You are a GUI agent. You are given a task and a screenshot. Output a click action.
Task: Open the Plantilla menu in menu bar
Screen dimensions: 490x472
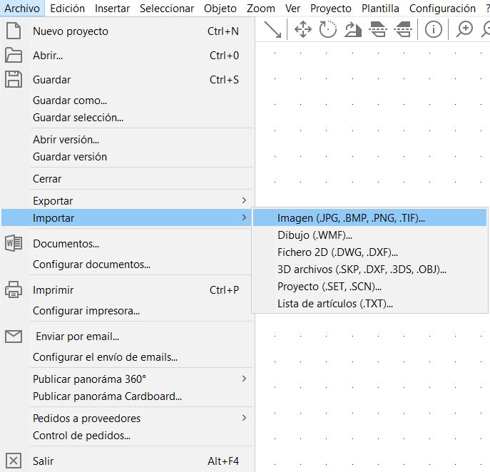pos(380,9)
